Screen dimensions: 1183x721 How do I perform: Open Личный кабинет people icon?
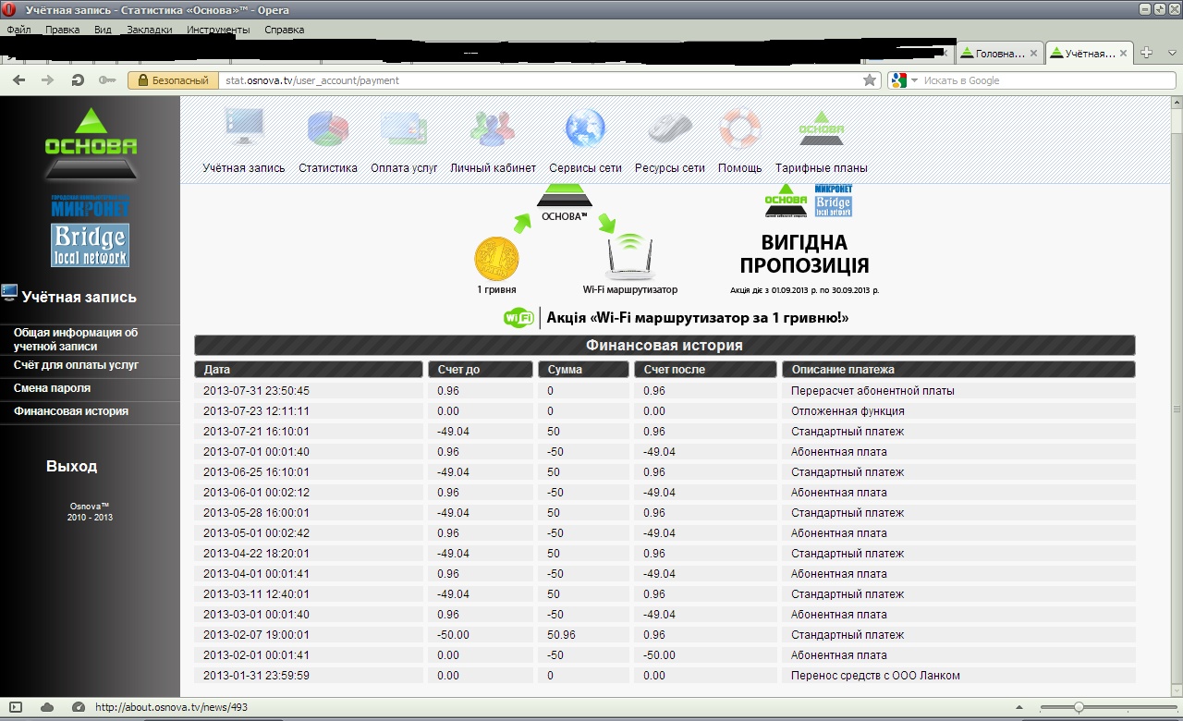[x=493, y=128]
